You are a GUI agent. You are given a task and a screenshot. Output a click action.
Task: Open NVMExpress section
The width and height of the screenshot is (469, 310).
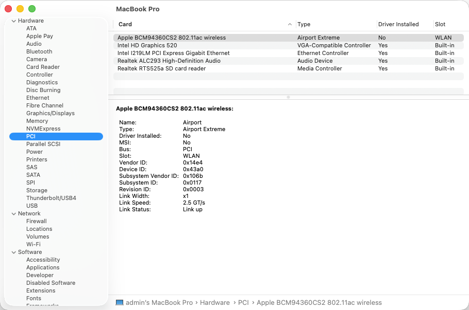tap(43, 129)
